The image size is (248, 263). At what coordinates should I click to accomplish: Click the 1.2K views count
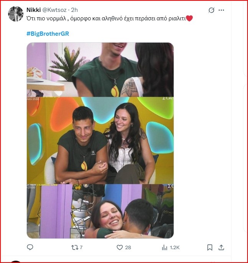(174, 248)
